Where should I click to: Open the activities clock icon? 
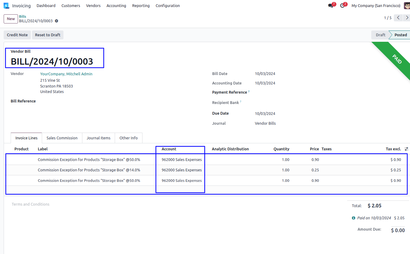click(342, 6)
